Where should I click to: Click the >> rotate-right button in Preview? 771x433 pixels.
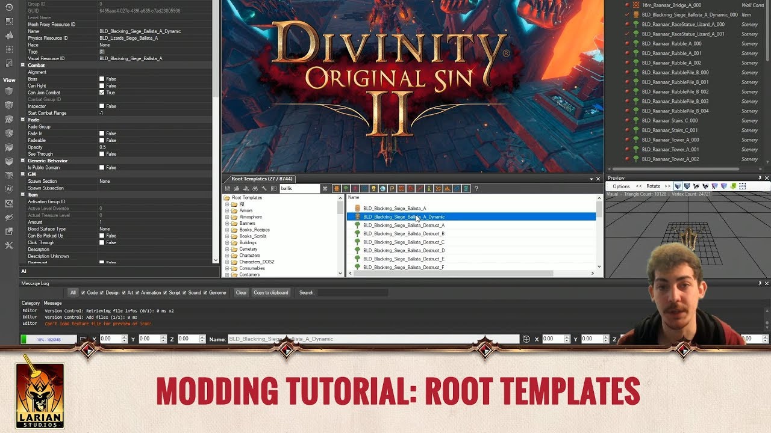(x=667, y=186)
